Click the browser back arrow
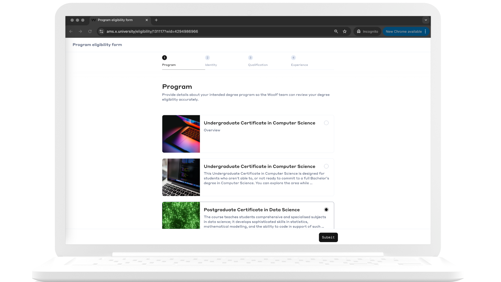This screenshot has width=501, height=282. pos(71,31)
